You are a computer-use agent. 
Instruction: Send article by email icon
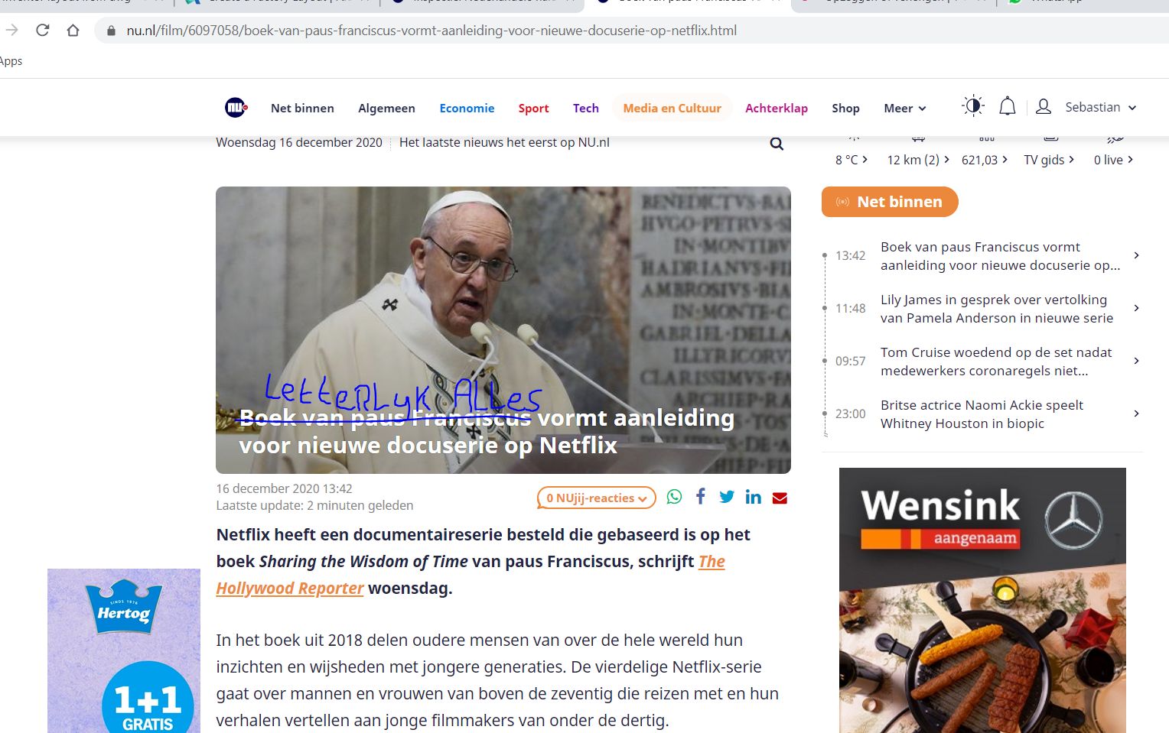tap(780, 498)
